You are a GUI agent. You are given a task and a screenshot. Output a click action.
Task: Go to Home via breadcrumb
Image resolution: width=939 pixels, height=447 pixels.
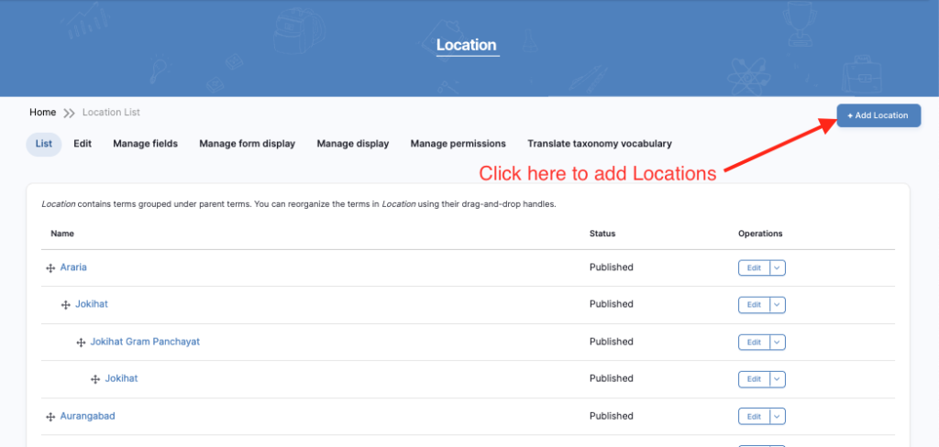[x=42, y=113]
